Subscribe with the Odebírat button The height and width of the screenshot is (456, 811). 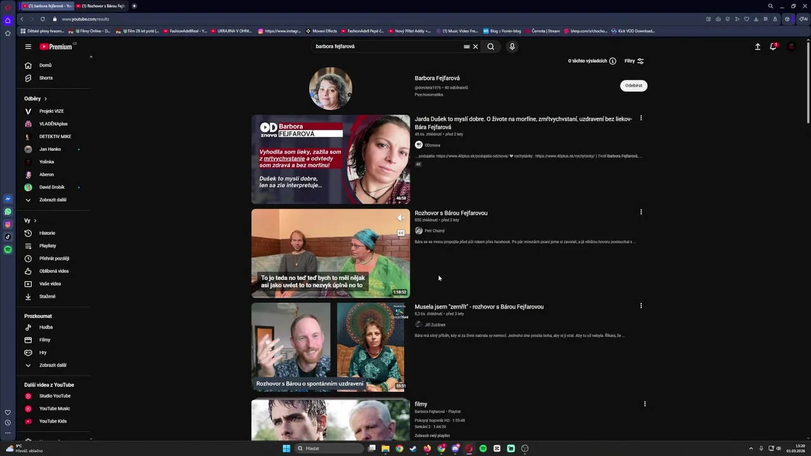pos(634,85)
